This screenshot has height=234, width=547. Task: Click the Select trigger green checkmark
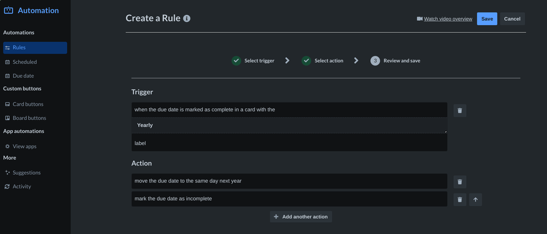[x=236, y=61]
